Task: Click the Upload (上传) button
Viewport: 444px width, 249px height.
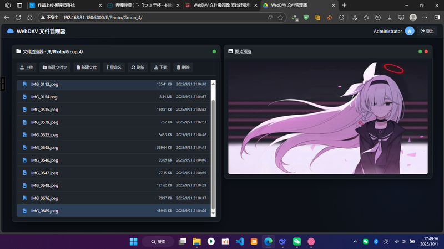Action: [26, 68]
